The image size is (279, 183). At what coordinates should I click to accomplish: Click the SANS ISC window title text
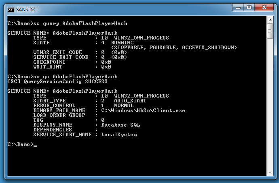pos(26,10)
